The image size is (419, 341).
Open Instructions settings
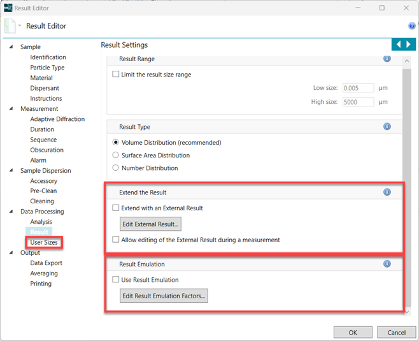[x=46, y=98]
